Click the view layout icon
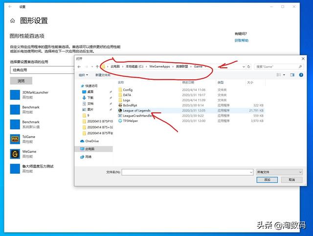This screenshot has height=236, width=313. point(279,75)
